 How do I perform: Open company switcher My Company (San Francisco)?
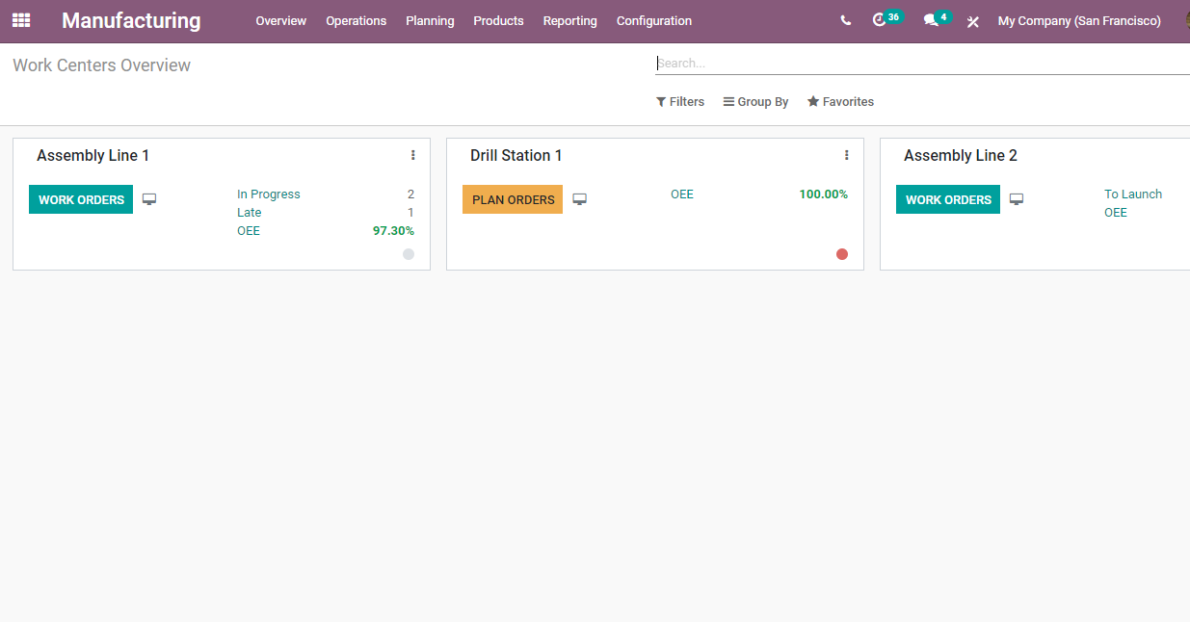(1079, 21)
